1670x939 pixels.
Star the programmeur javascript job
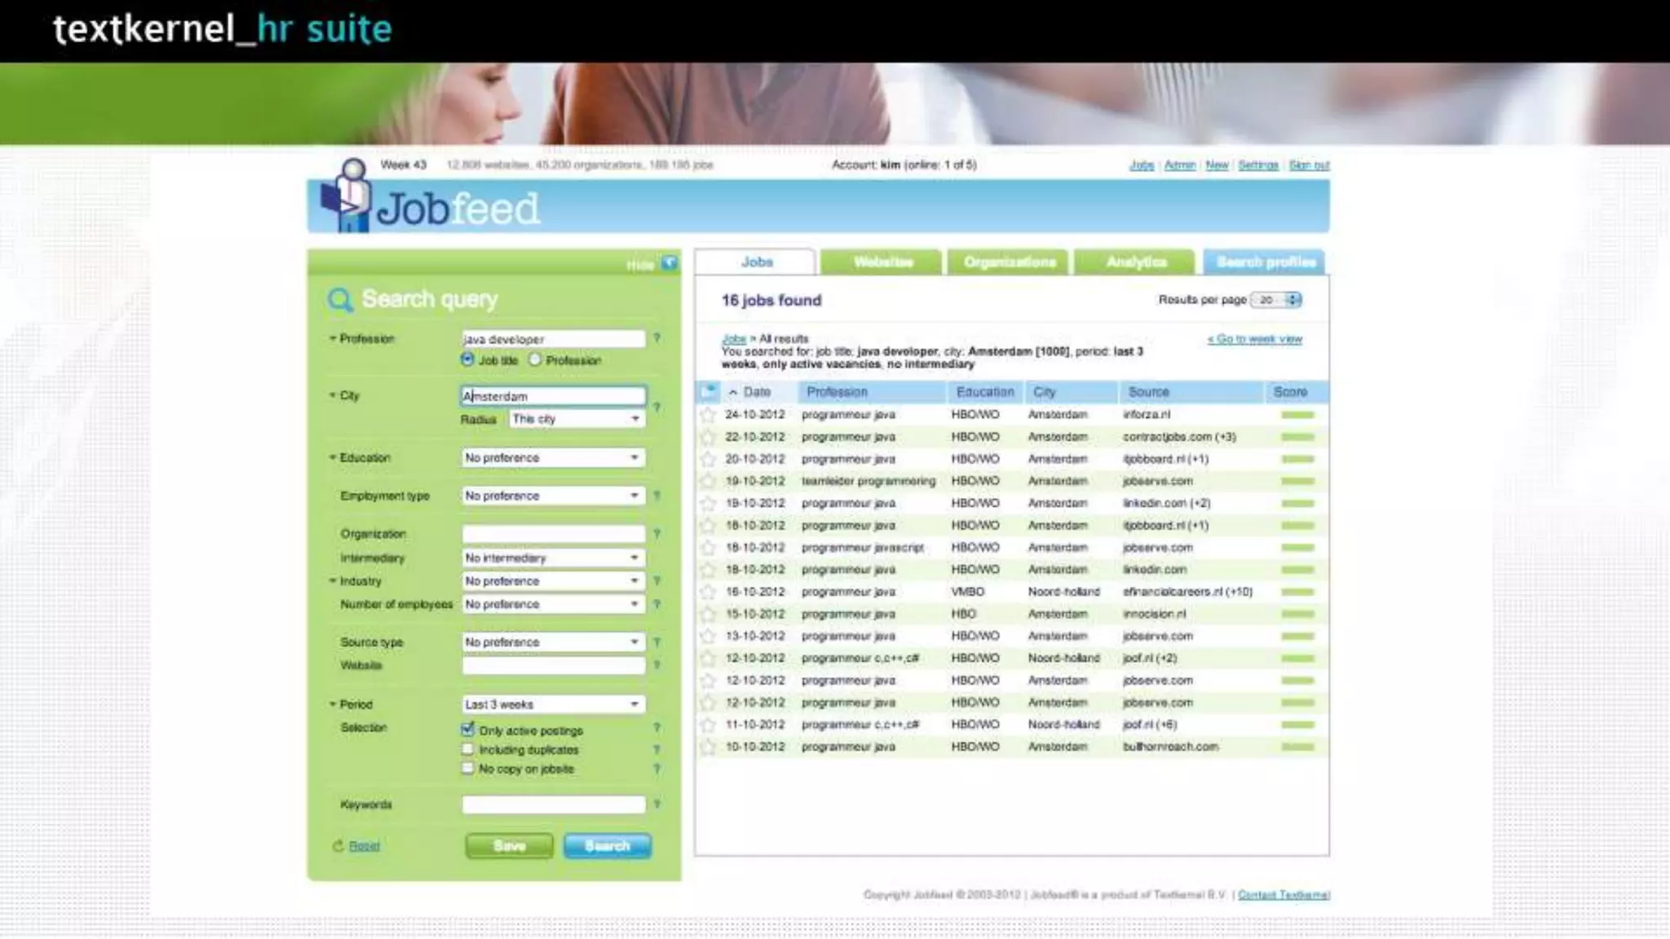tap(708, 548)
